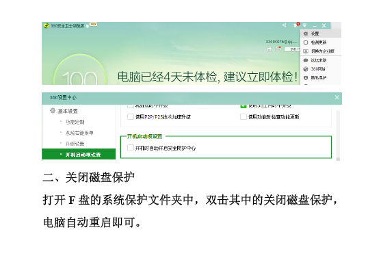Screen dimensions: 368x258
Task: Open the mail message icon with red dot
Action: coord(278,49)
